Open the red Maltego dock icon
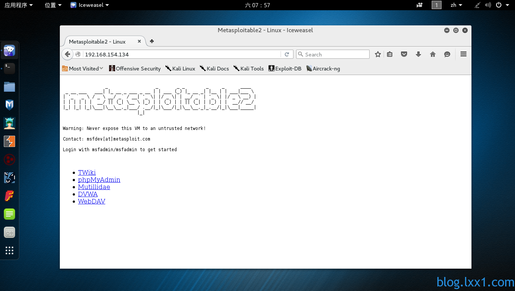Image resolution: width=515 pixels, height=291 pixels. [9, 160]
